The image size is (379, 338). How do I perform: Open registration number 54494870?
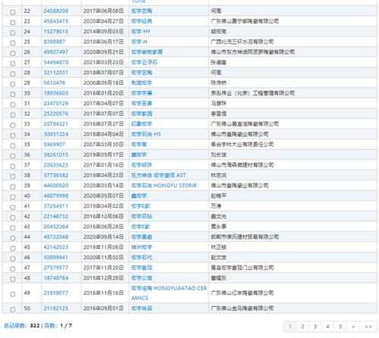(56, 62)
